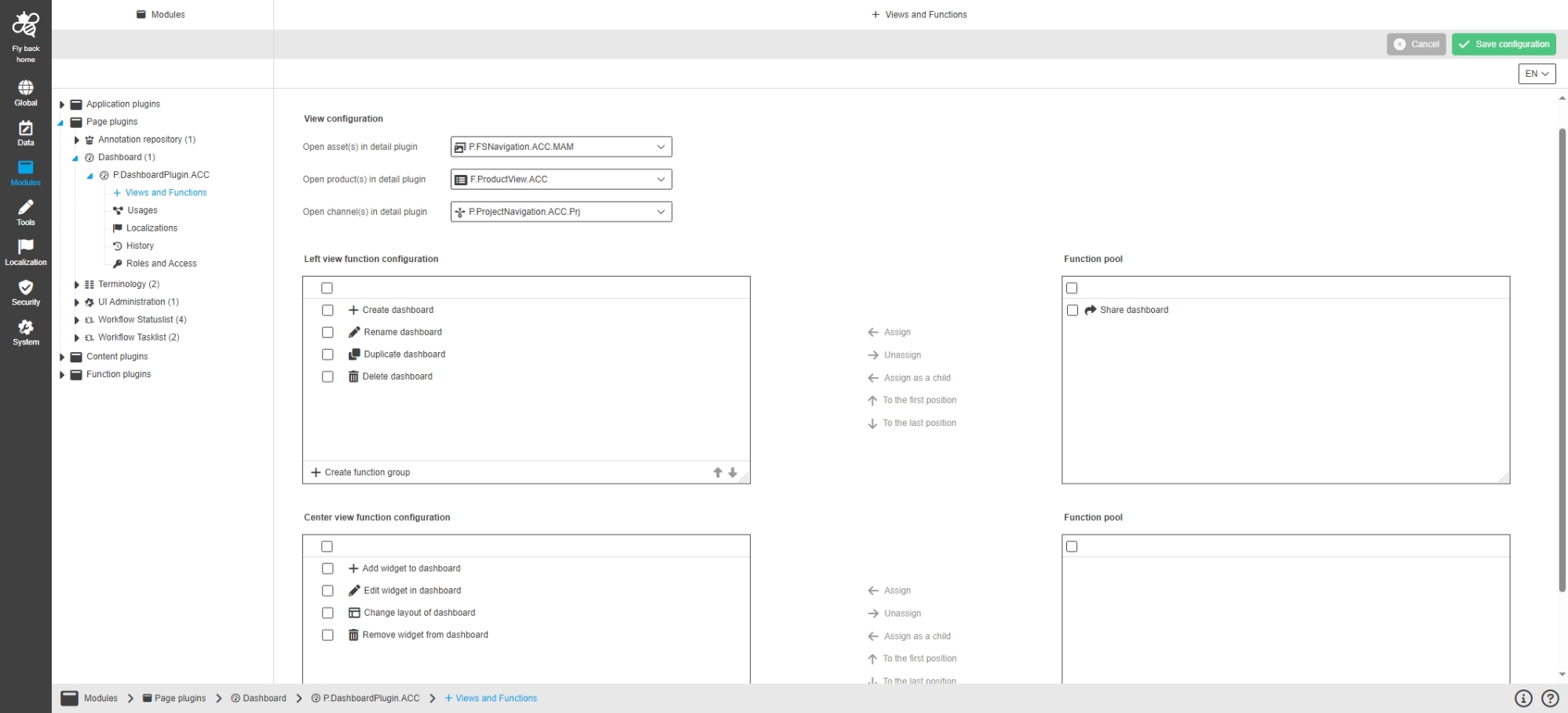Viewport: 1568px width, 713px height.
Task: Open the asset detail plugin dropdown
Action: (x=561, y=147)
